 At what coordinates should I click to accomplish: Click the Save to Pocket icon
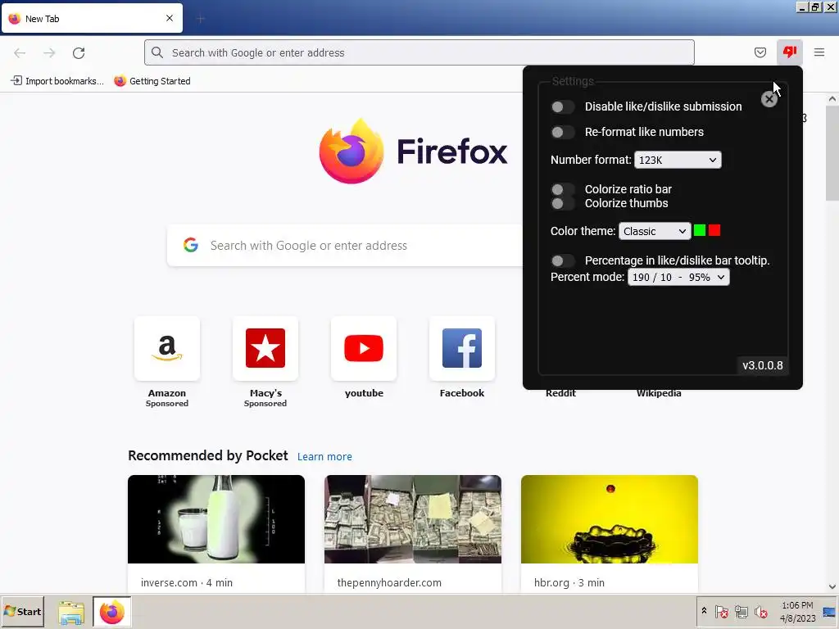760,52
